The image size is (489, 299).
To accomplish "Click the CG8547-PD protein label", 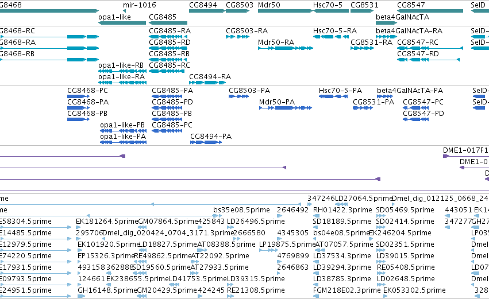I will (x=423, y=114).
